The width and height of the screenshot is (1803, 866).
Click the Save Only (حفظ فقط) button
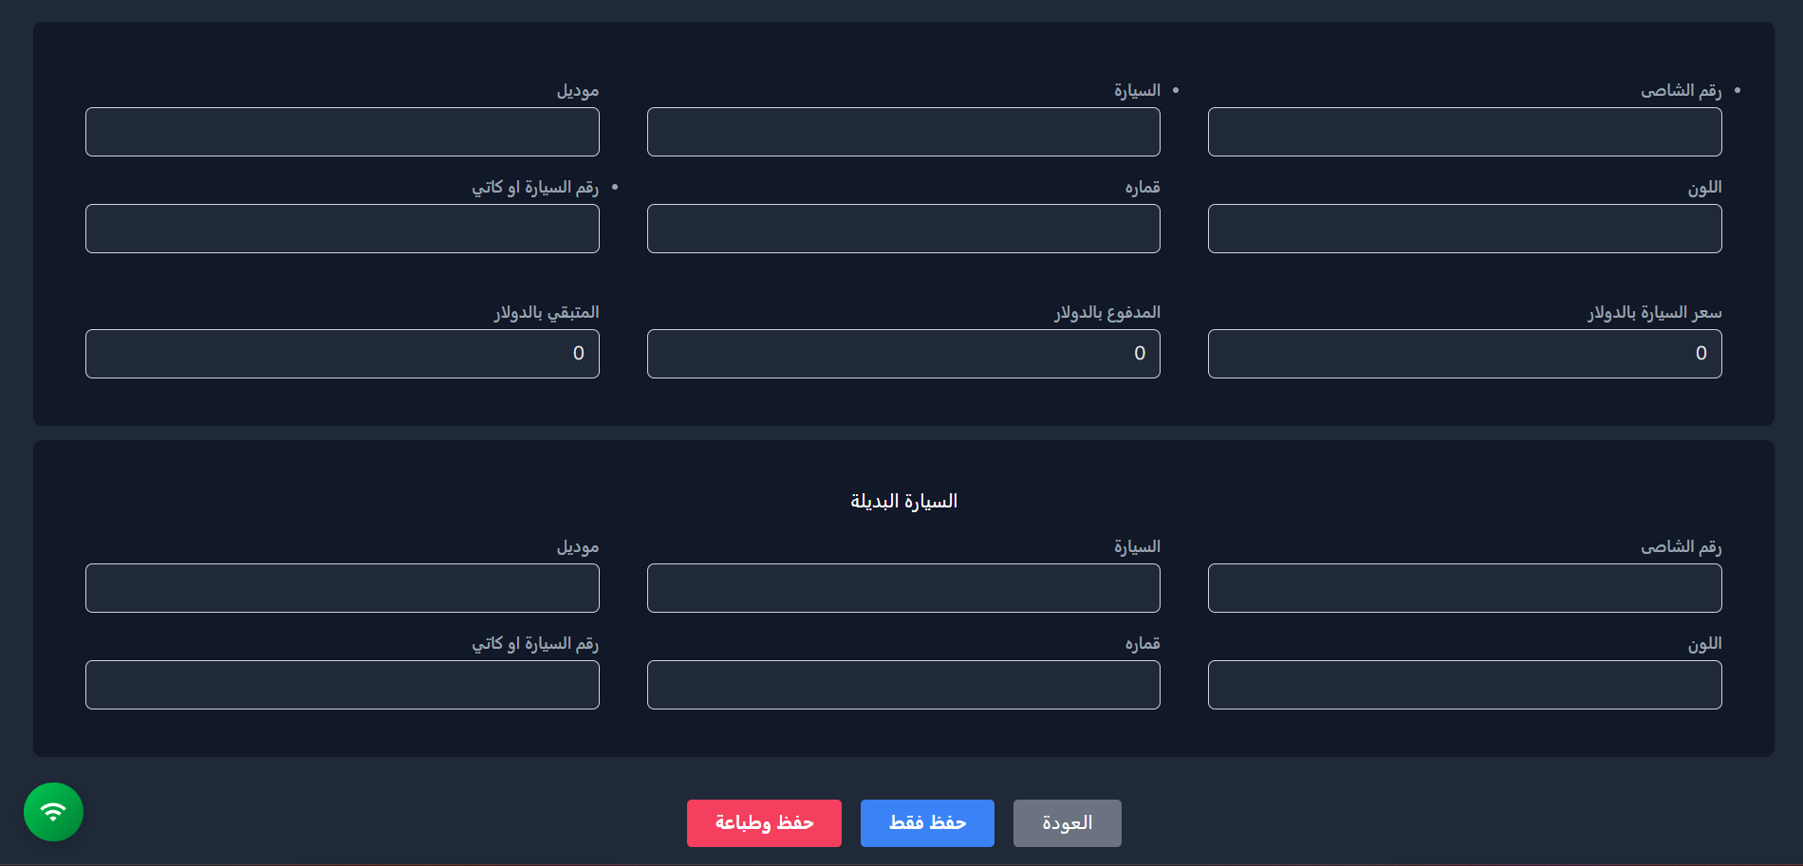(x=926, y=822)
